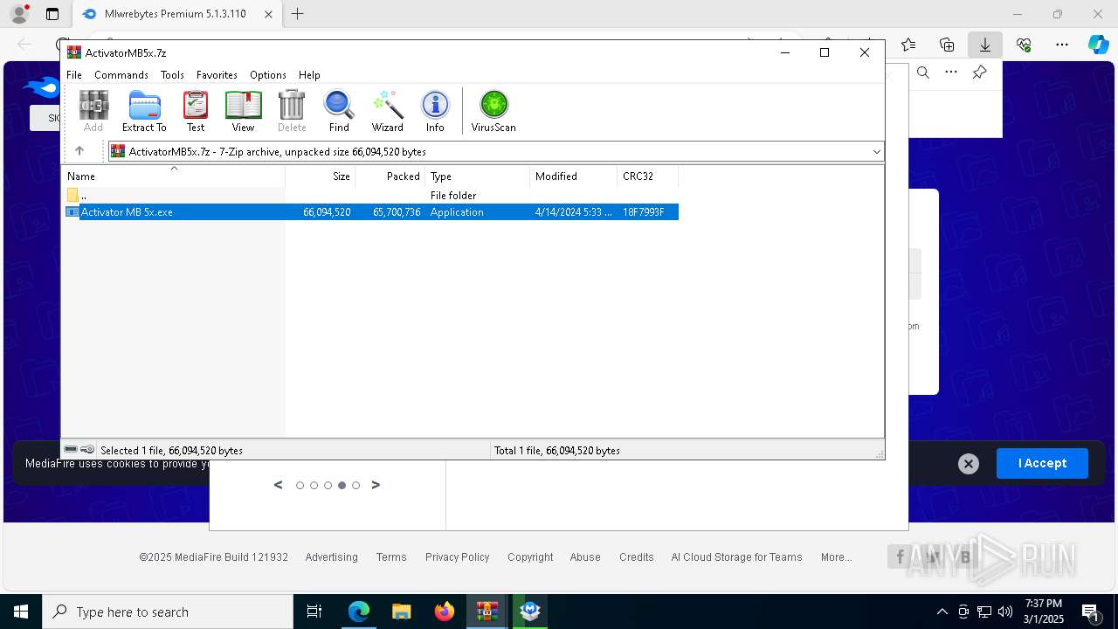Open 'AI Cloud Storage for Teams' link

(x=736, y=557)
